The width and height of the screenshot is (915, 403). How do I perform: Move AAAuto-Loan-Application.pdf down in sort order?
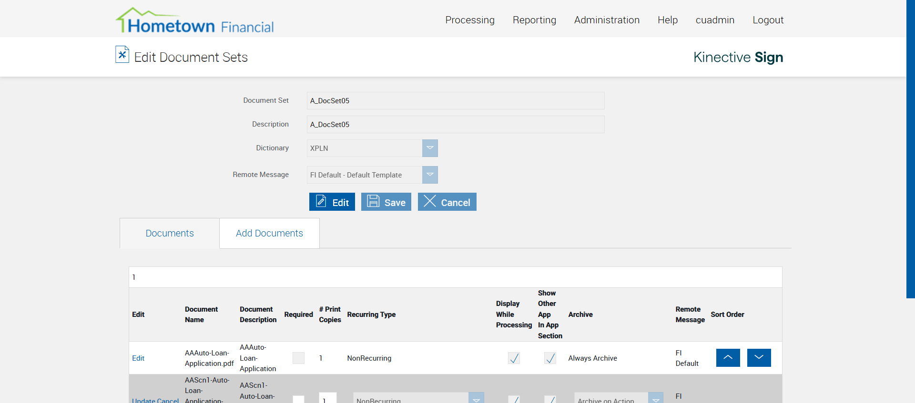[x=759, y=358]
